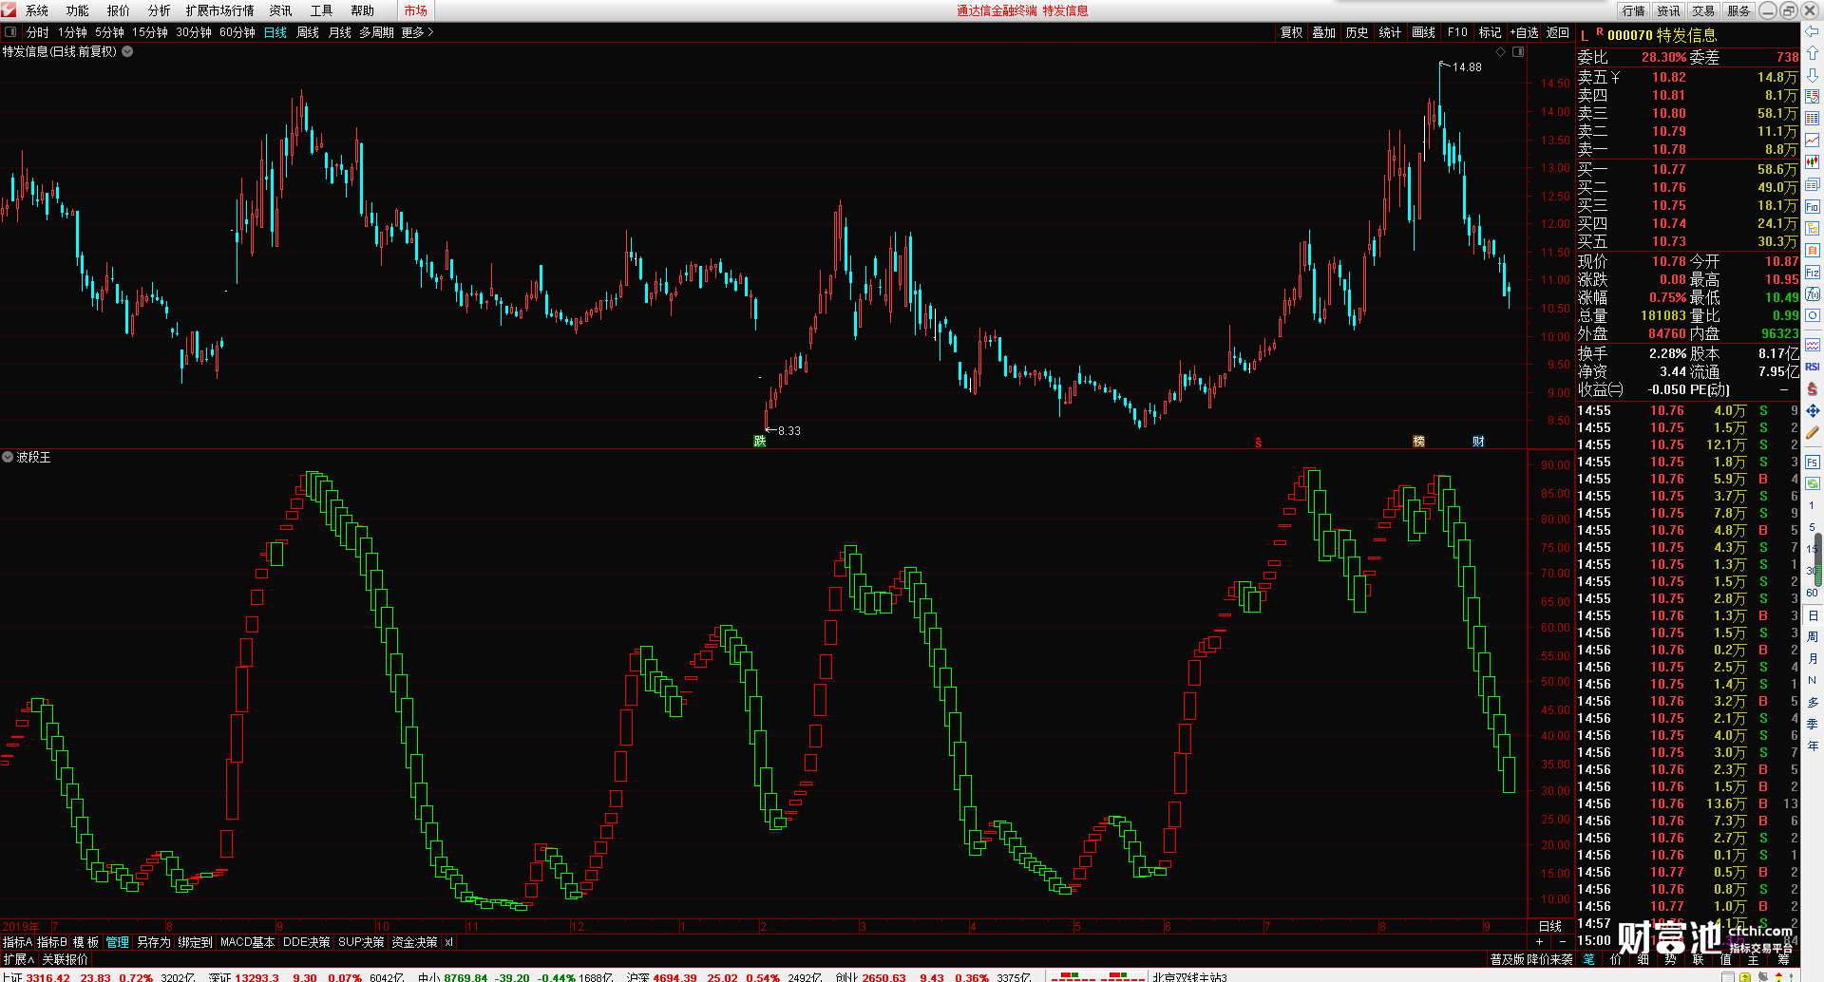Click the square panel icon at chart top-right
The image size is (1824, 982).
[x=1518, y=51]
